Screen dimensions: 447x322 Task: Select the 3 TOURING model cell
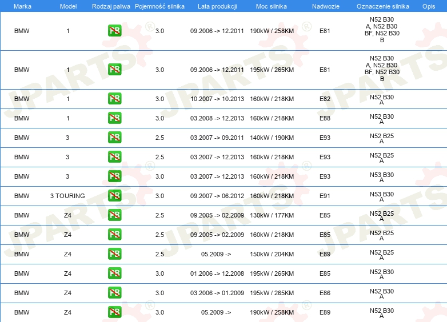[x=67, y=196]
